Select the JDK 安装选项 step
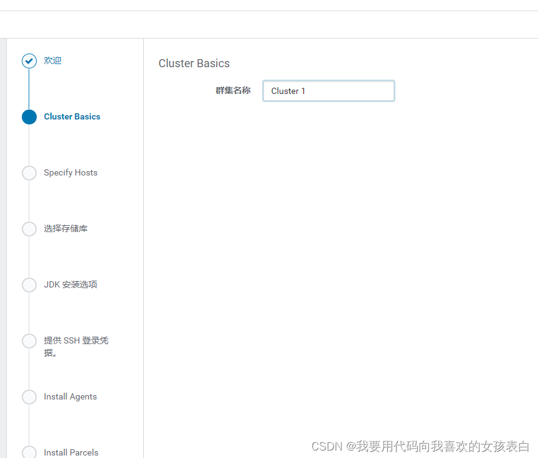This screenshot has width=538, height=458. pos(71,284)
